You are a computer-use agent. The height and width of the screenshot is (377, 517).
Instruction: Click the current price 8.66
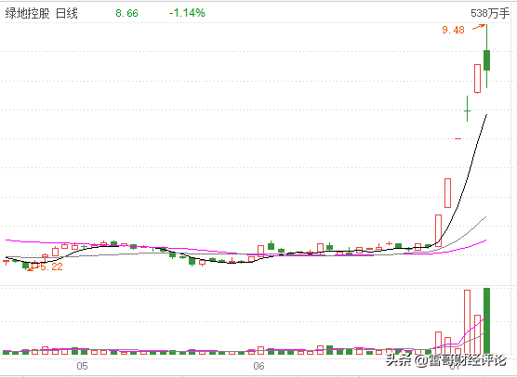tap(127, 13)
